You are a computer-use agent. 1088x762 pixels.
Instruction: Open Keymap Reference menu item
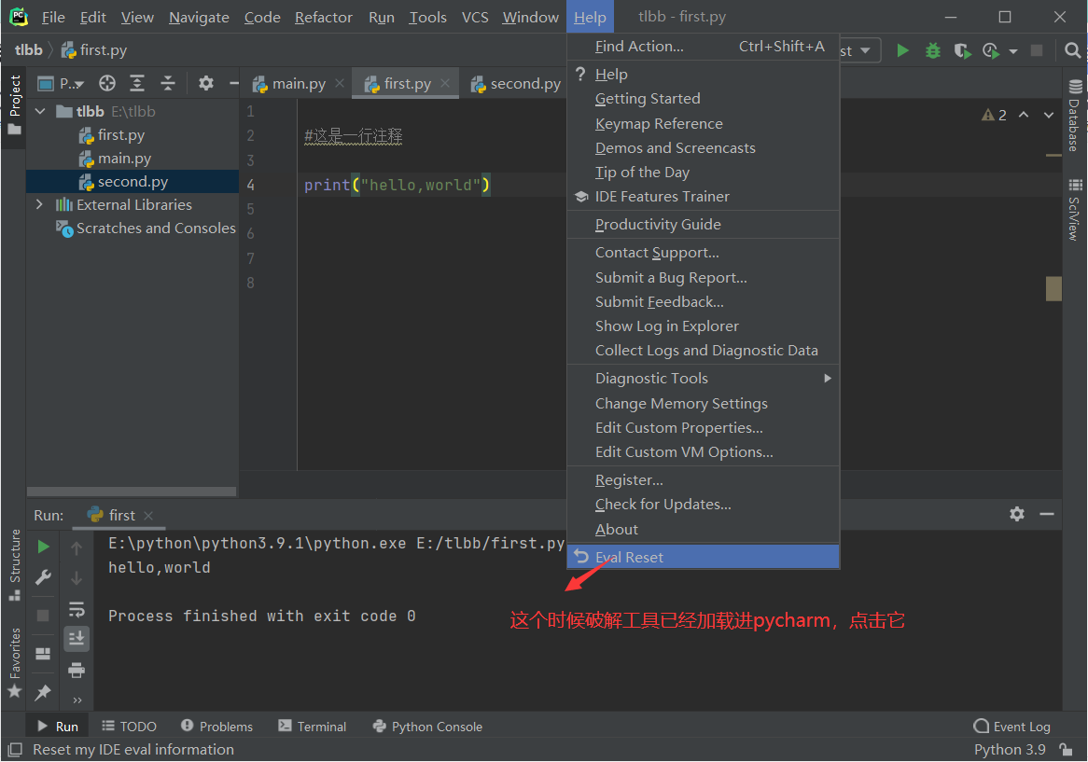click(703, 123)
